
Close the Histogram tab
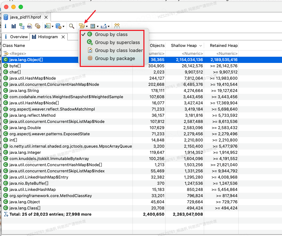[x=63, y=37]
